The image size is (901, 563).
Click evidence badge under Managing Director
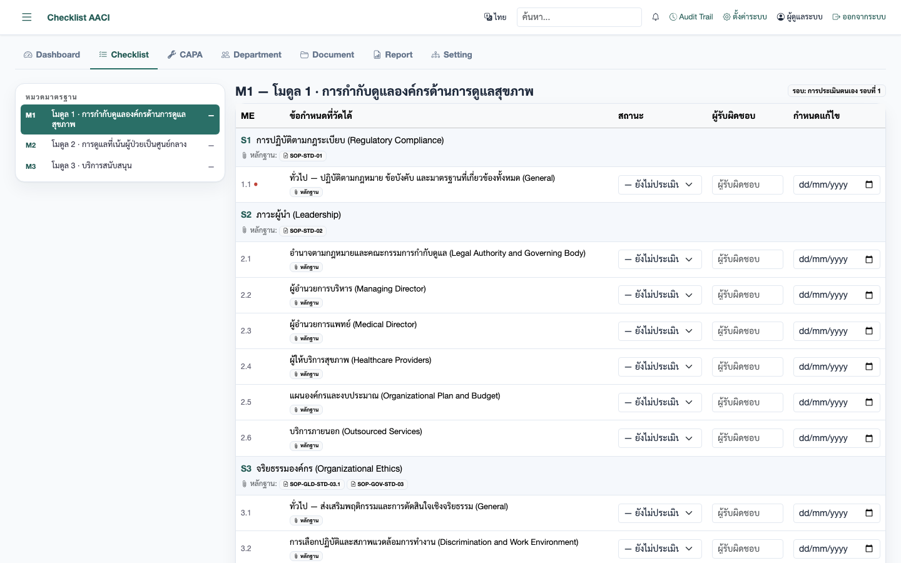point(306,303)
